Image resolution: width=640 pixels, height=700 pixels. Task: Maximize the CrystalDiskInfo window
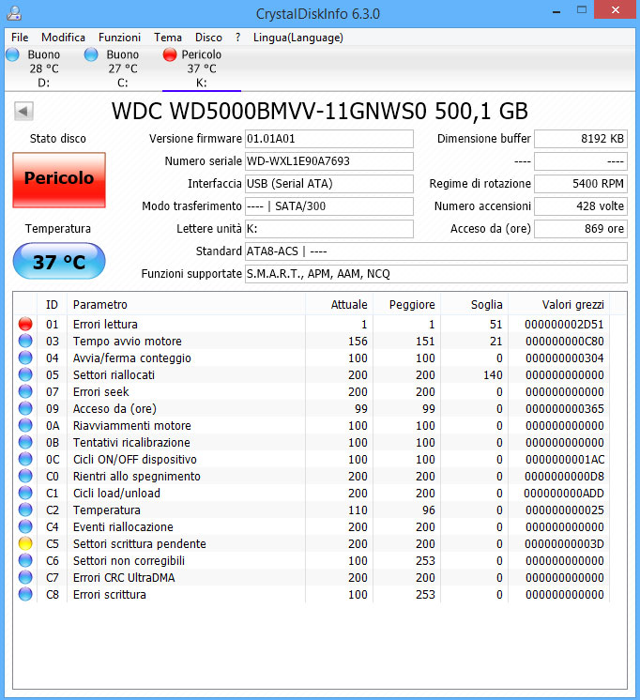pyautogui.click(x=582, y=9)
